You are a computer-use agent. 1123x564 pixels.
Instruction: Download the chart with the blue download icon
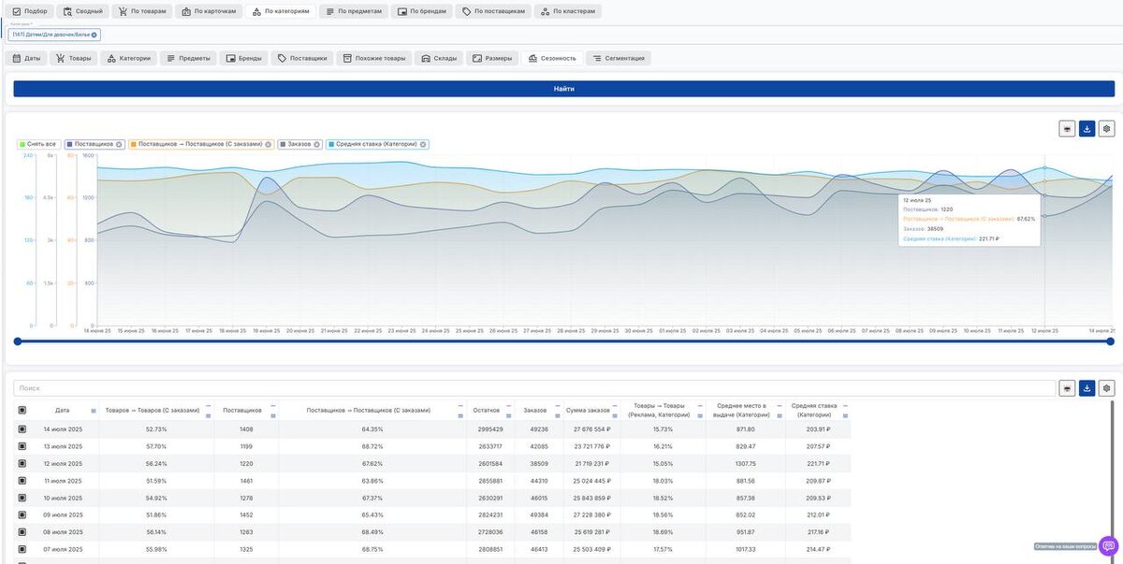pyautogui.click(x=1087, y=129)
